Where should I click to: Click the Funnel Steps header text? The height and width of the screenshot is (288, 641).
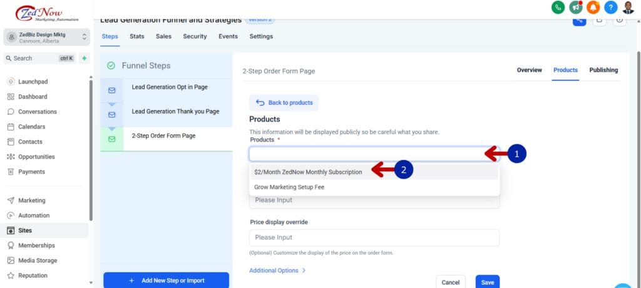[146, 66]
